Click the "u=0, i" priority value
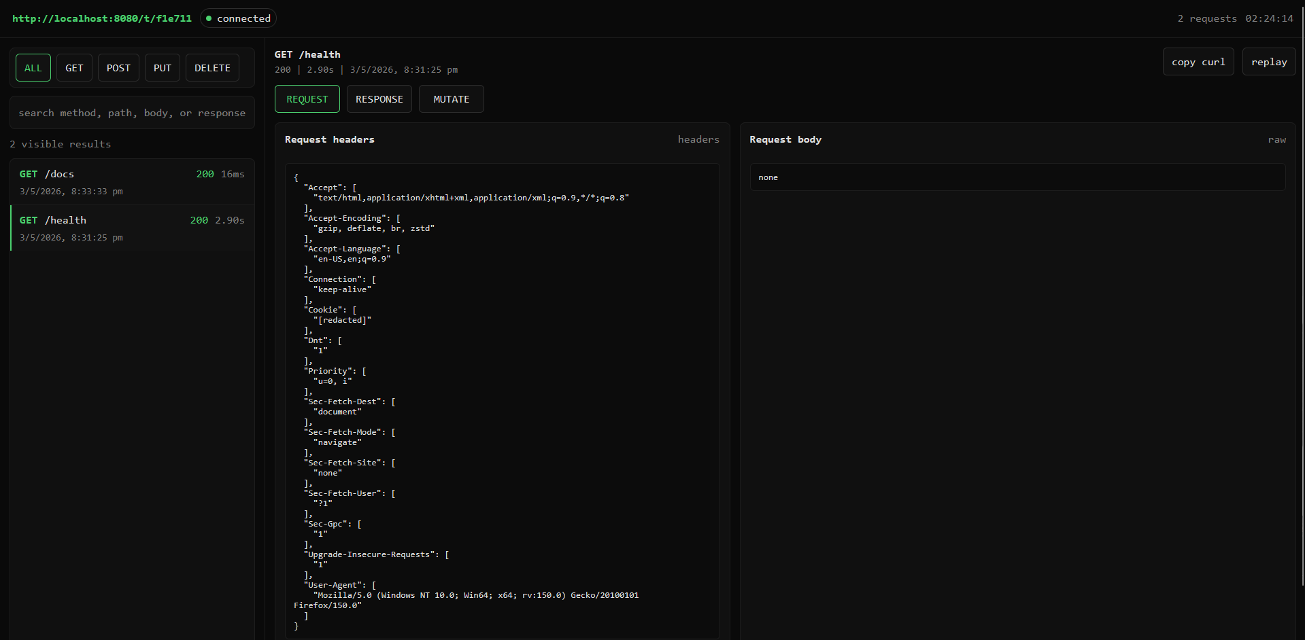The image size is (1305, 640). pos(333,381)
